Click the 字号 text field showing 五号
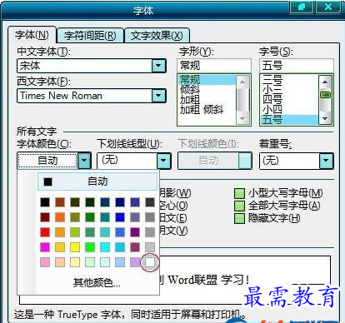This screenshot has height=323, width=345. (297, 66)
